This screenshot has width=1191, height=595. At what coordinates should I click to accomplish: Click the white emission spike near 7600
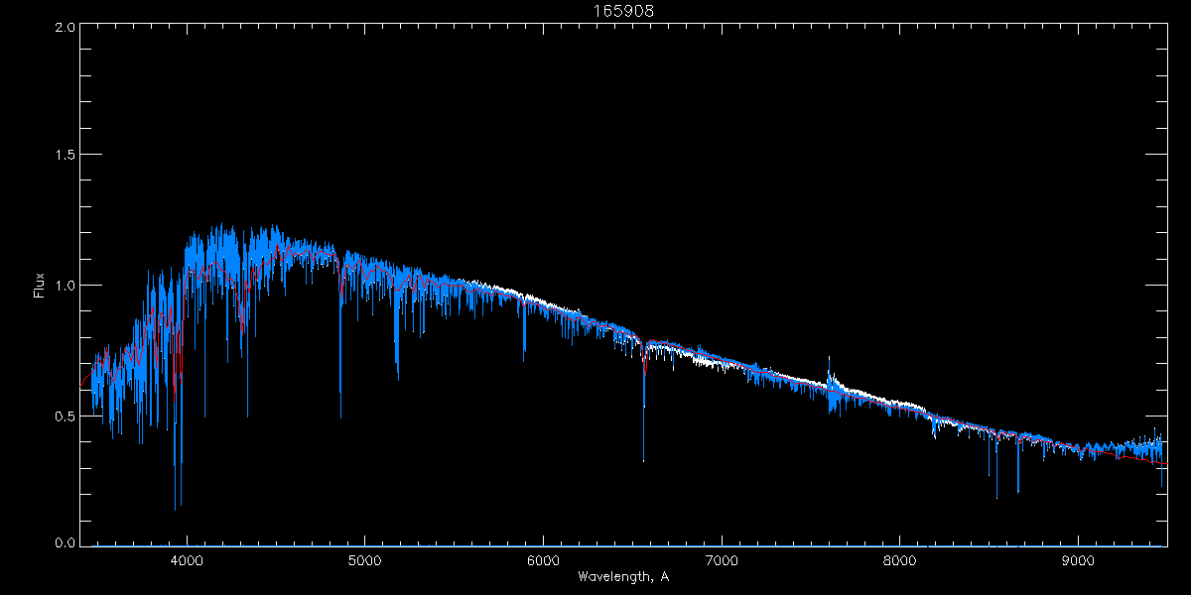point(829,361)
